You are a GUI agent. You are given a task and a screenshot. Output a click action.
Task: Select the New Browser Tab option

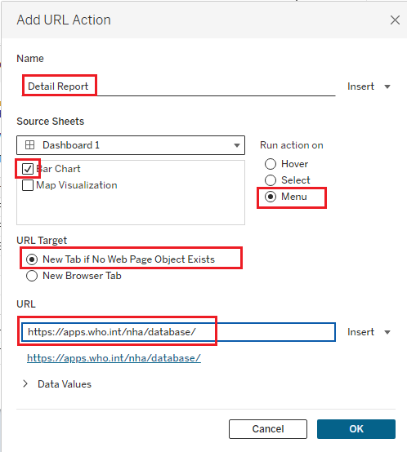point(32,276)
